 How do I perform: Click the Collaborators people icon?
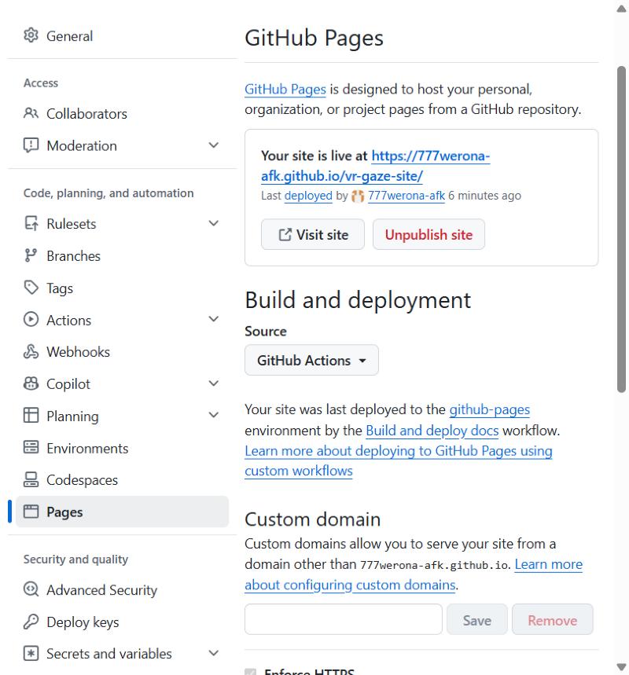pyautogui.click(x=31, y=114)
